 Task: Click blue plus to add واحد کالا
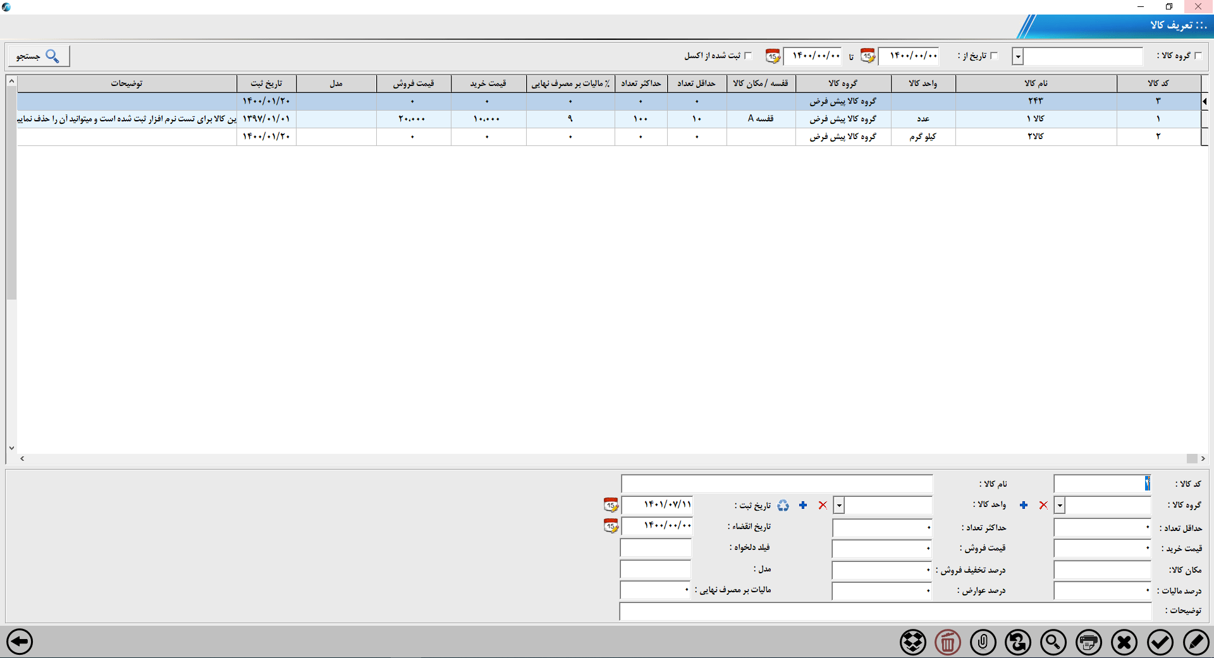(x=803, y=505)
